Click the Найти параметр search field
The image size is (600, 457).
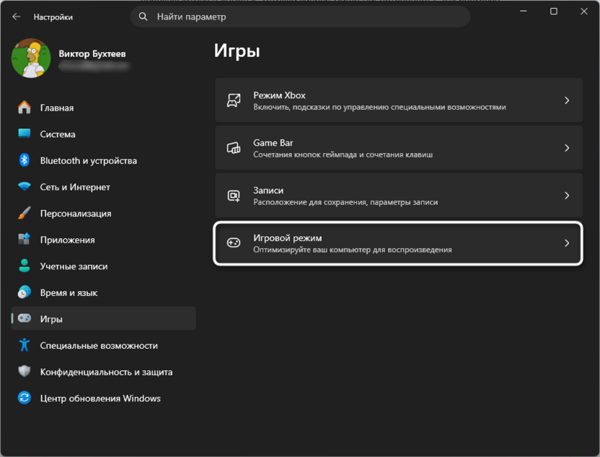[x=301, y=17]
